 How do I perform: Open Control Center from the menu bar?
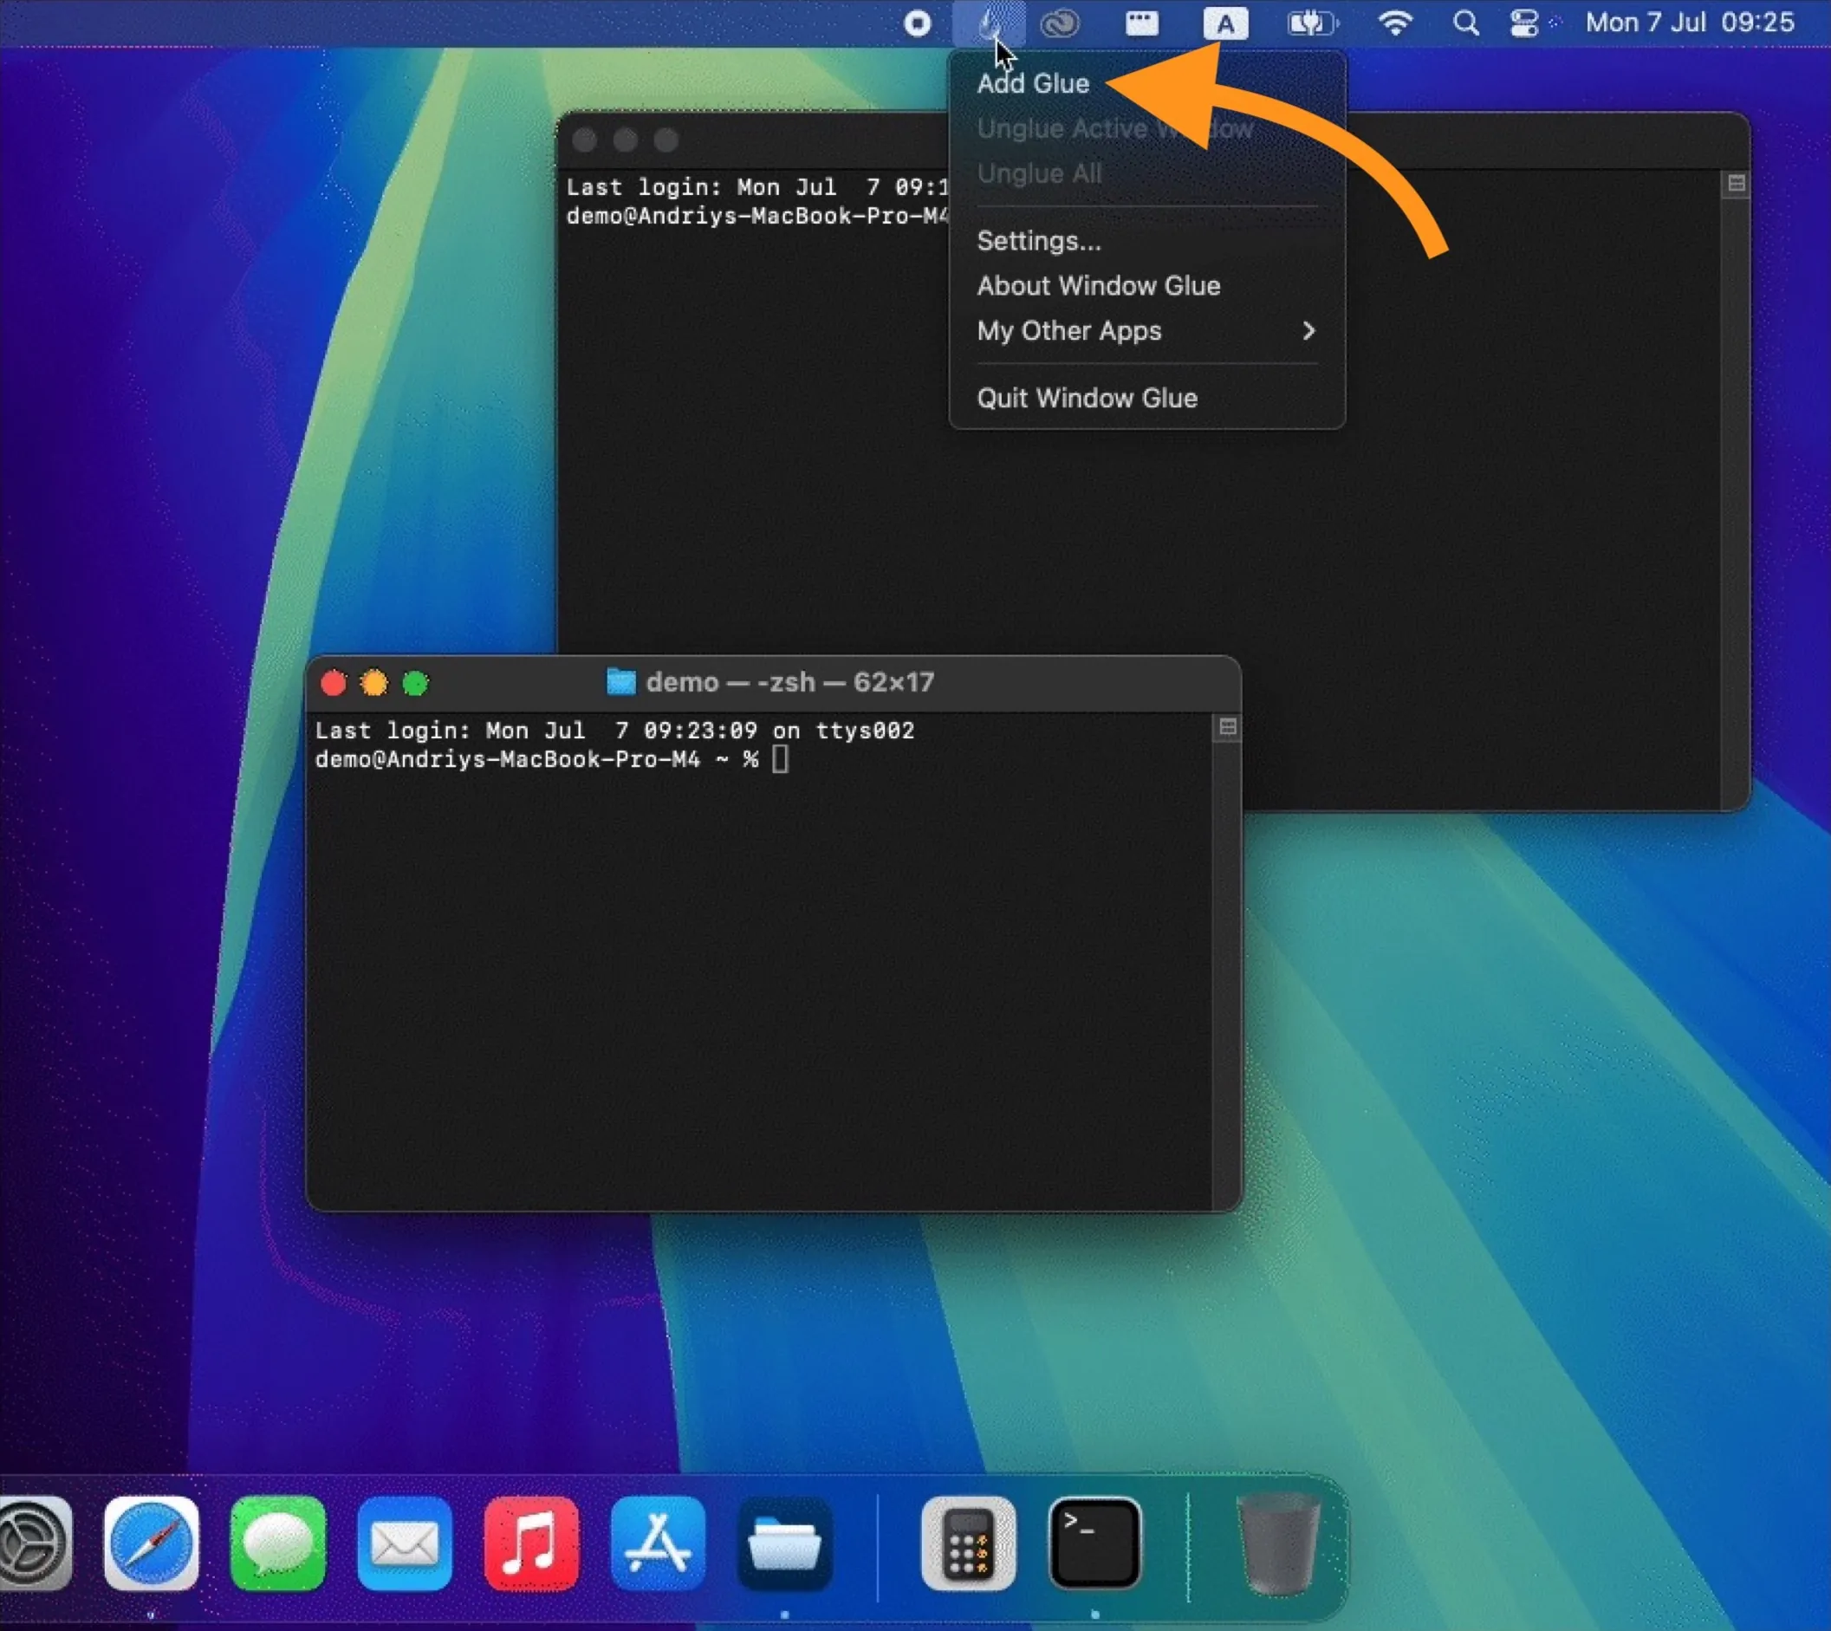tap(1523, 23)
